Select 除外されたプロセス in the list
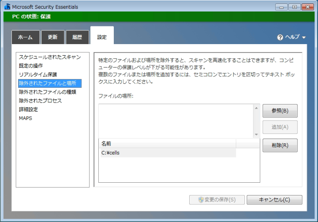Image resolution: width=318 pixels, height=222 pixels. coord(40,101)
